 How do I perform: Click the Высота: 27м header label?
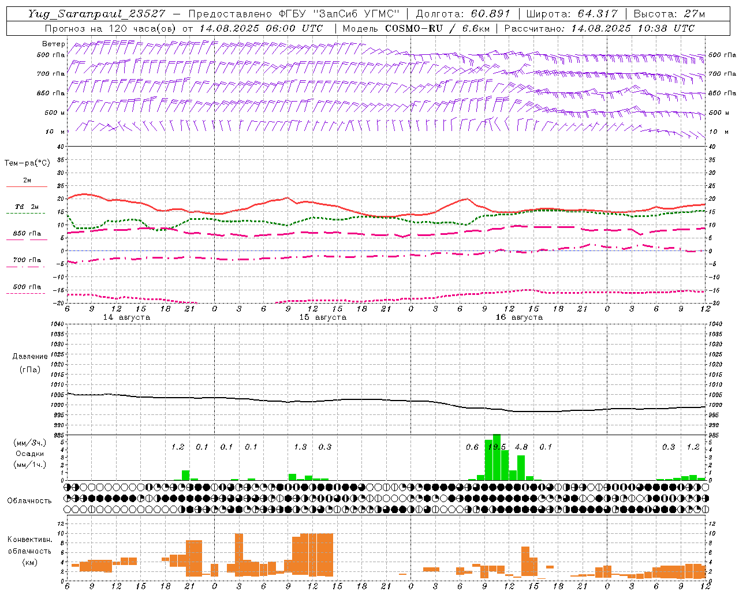coord(669,14)
